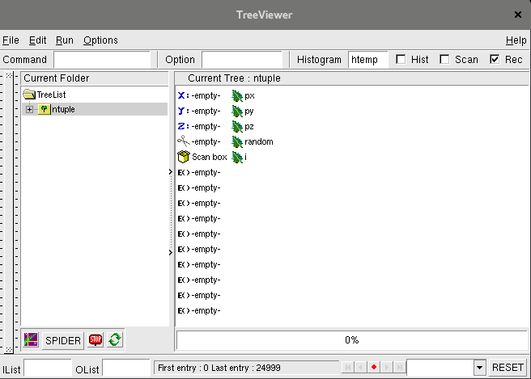Open the File menu
Image resolution: width=531 pixels, height=379 pixels.
point(11,40)
